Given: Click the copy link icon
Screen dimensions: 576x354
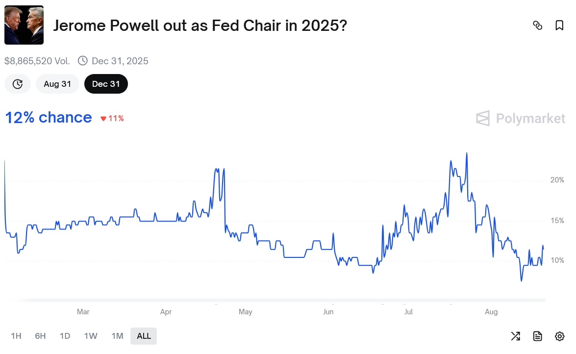Looking at the screenshot, I should (x=538, y=25).
